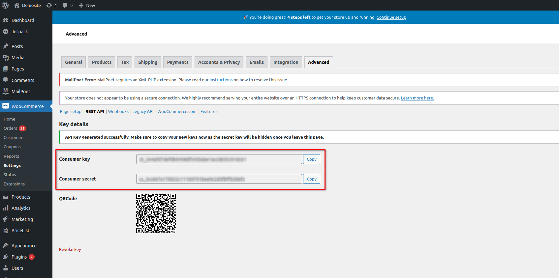Open WooCommerce Home submenu
The image size is (559, 278).
click(x=10, y=119)
